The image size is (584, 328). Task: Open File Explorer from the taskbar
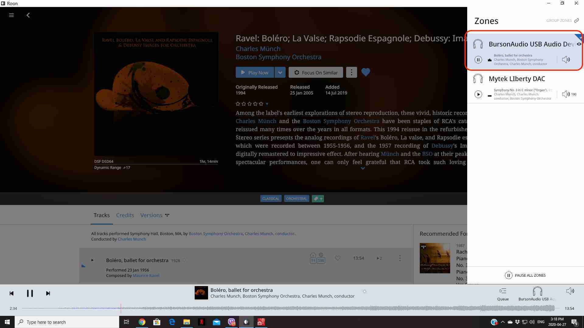coord(186,322)
